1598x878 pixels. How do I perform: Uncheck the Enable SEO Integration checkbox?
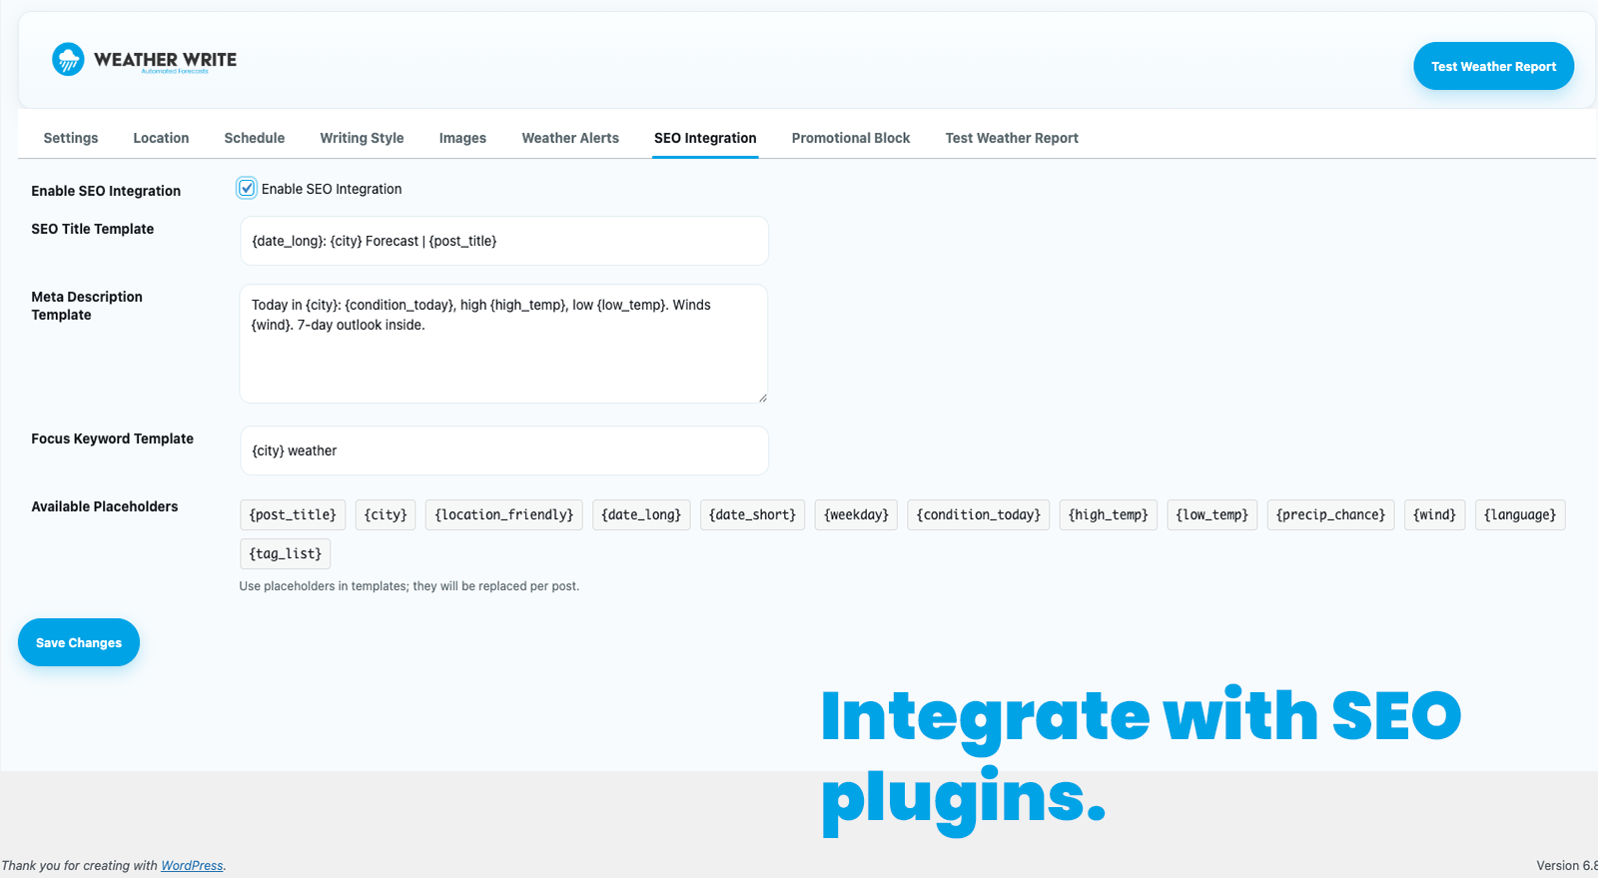[x=247, y=188]
